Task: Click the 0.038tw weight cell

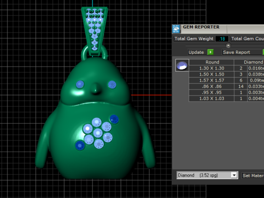Action: [x=256, y=74]
